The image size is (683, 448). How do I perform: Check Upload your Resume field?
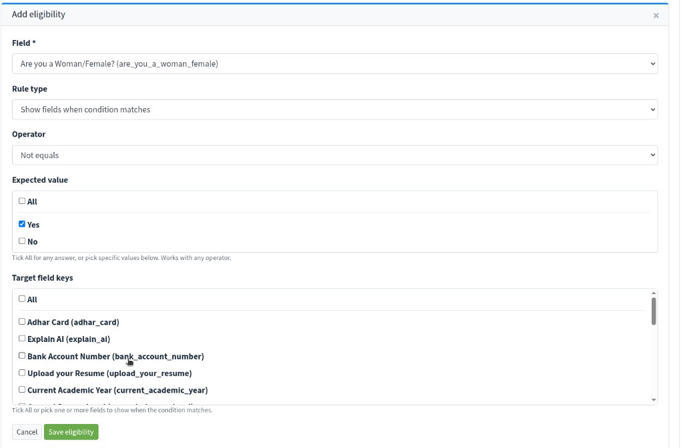[22, 373]
